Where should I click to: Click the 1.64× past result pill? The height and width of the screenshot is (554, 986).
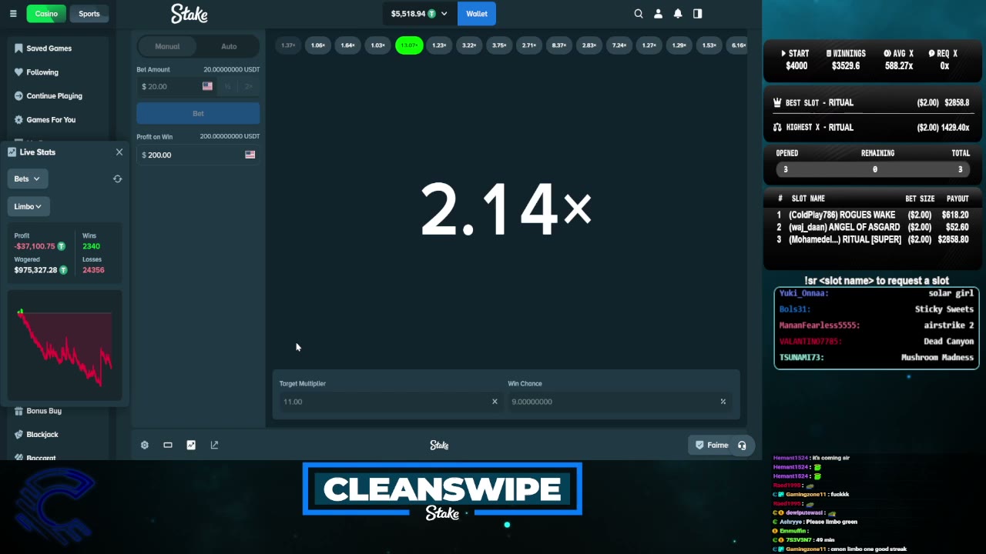348,45
